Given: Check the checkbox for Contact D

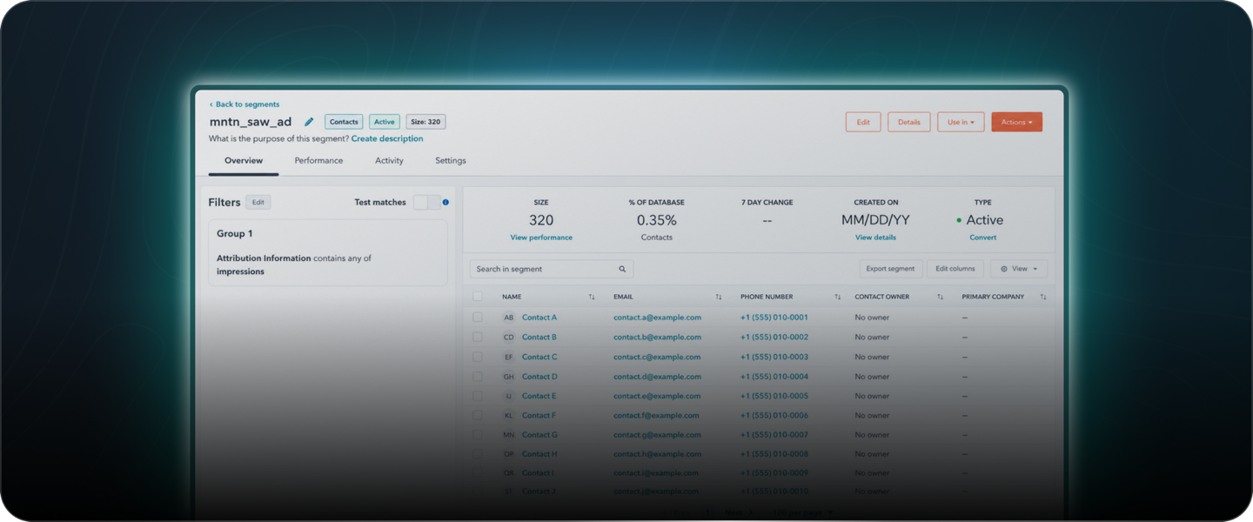Looking at the screenshot, I should [x=477, y=377].
